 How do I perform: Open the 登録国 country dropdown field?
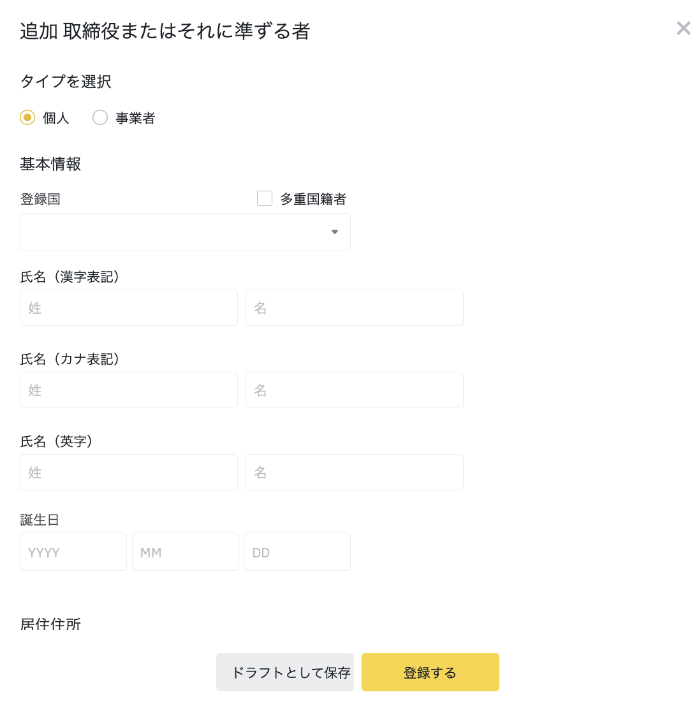[x=185, y=232]
